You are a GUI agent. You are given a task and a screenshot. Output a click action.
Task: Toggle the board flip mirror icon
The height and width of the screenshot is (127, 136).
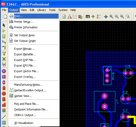(70, 17)
